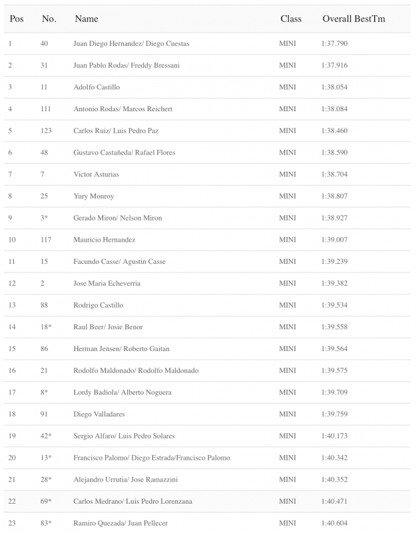Click car number 123 in the table
Screen dimensions: 418x533
[x=46, y=131]
